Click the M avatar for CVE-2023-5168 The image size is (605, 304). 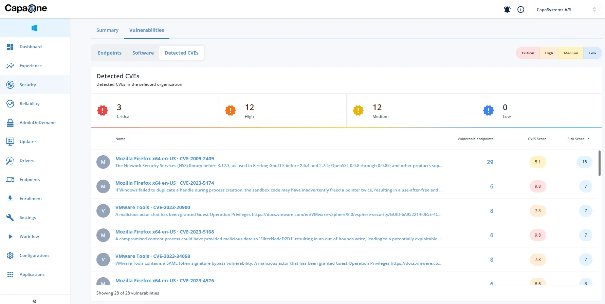click(103, 235)
